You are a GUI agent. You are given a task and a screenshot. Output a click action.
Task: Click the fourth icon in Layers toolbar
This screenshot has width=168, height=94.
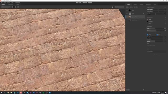133,7
